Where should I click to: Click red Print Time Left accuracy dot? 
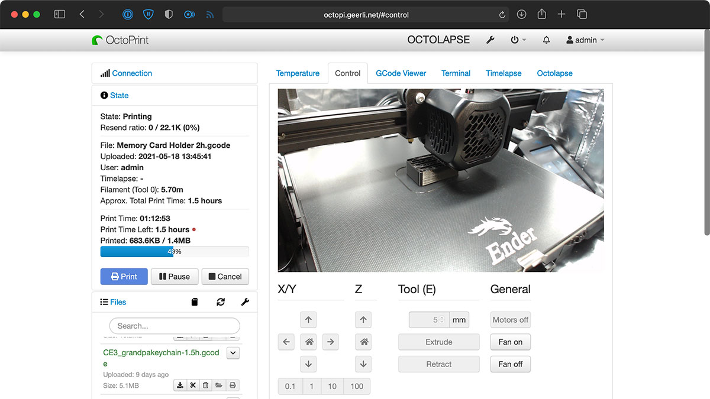pos(194,229)
